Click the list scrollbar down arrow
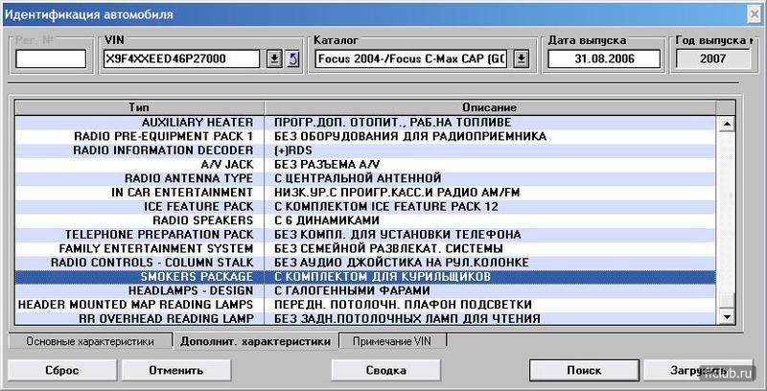Image resolution: width=767 pixels, height=391 pixels. point(727,317)
